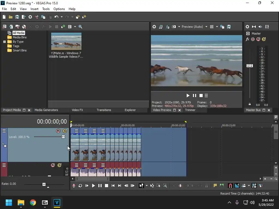Screen dimensions: 279x209
Task: Select the Media Bins folder
Action: (20, 37)
